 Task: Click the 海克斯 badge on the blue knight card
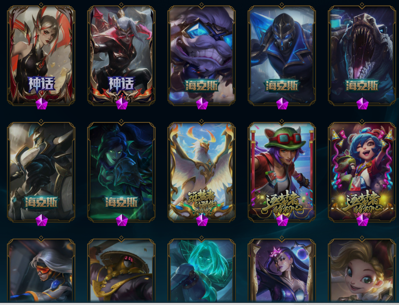(282, 86)
